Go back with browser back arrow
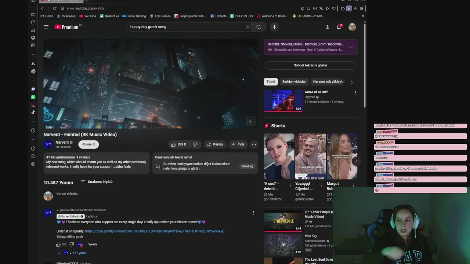This screenshot has width=470, height=264. [42, 8]
